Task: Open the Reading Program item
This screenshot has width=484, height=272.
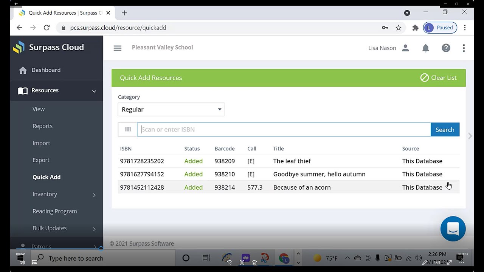Action: click(x=55, y=211)
